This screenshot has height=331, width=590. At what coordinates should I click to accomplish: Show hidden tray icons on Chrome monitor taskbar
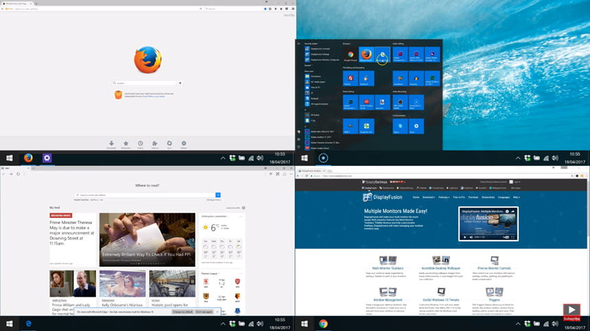(x=518, y=323)
